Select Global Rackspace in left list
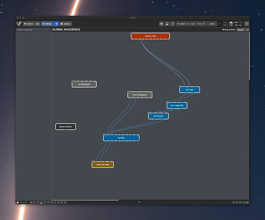The height and width of the screenshot is (220, 265). (x=33, y=30)
